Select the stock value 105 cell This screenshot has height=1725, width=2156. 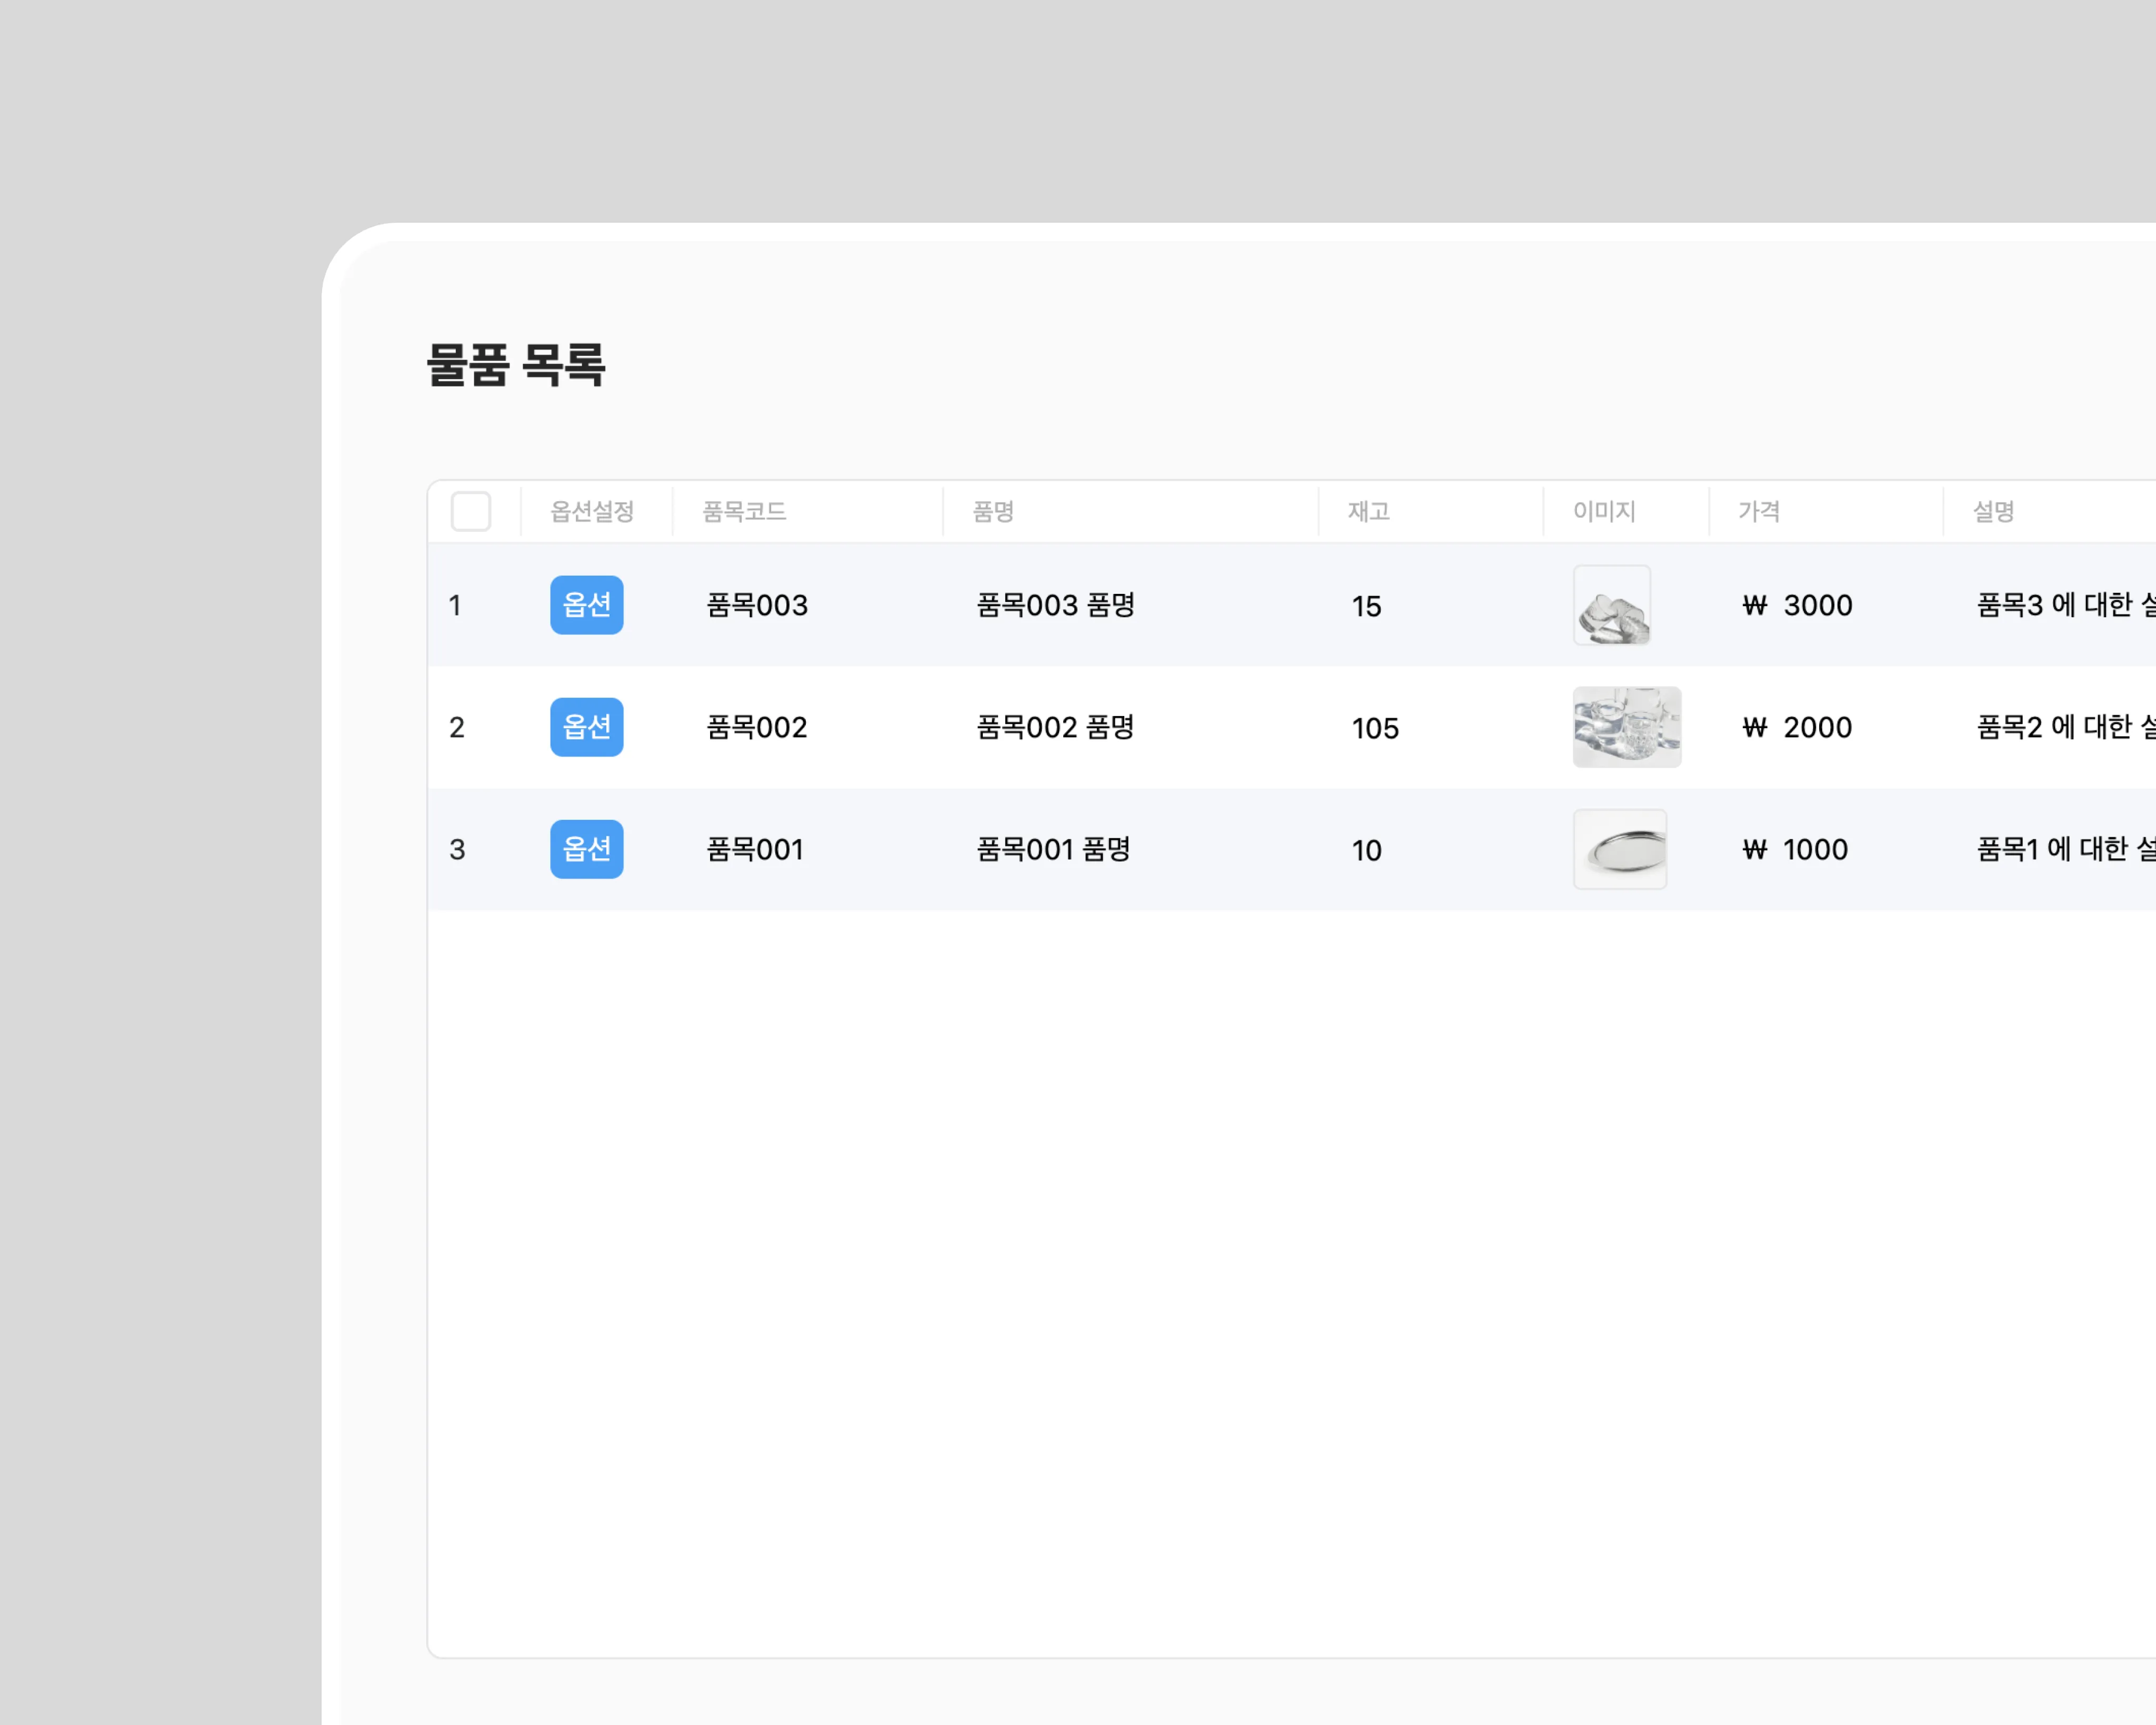1375,727
